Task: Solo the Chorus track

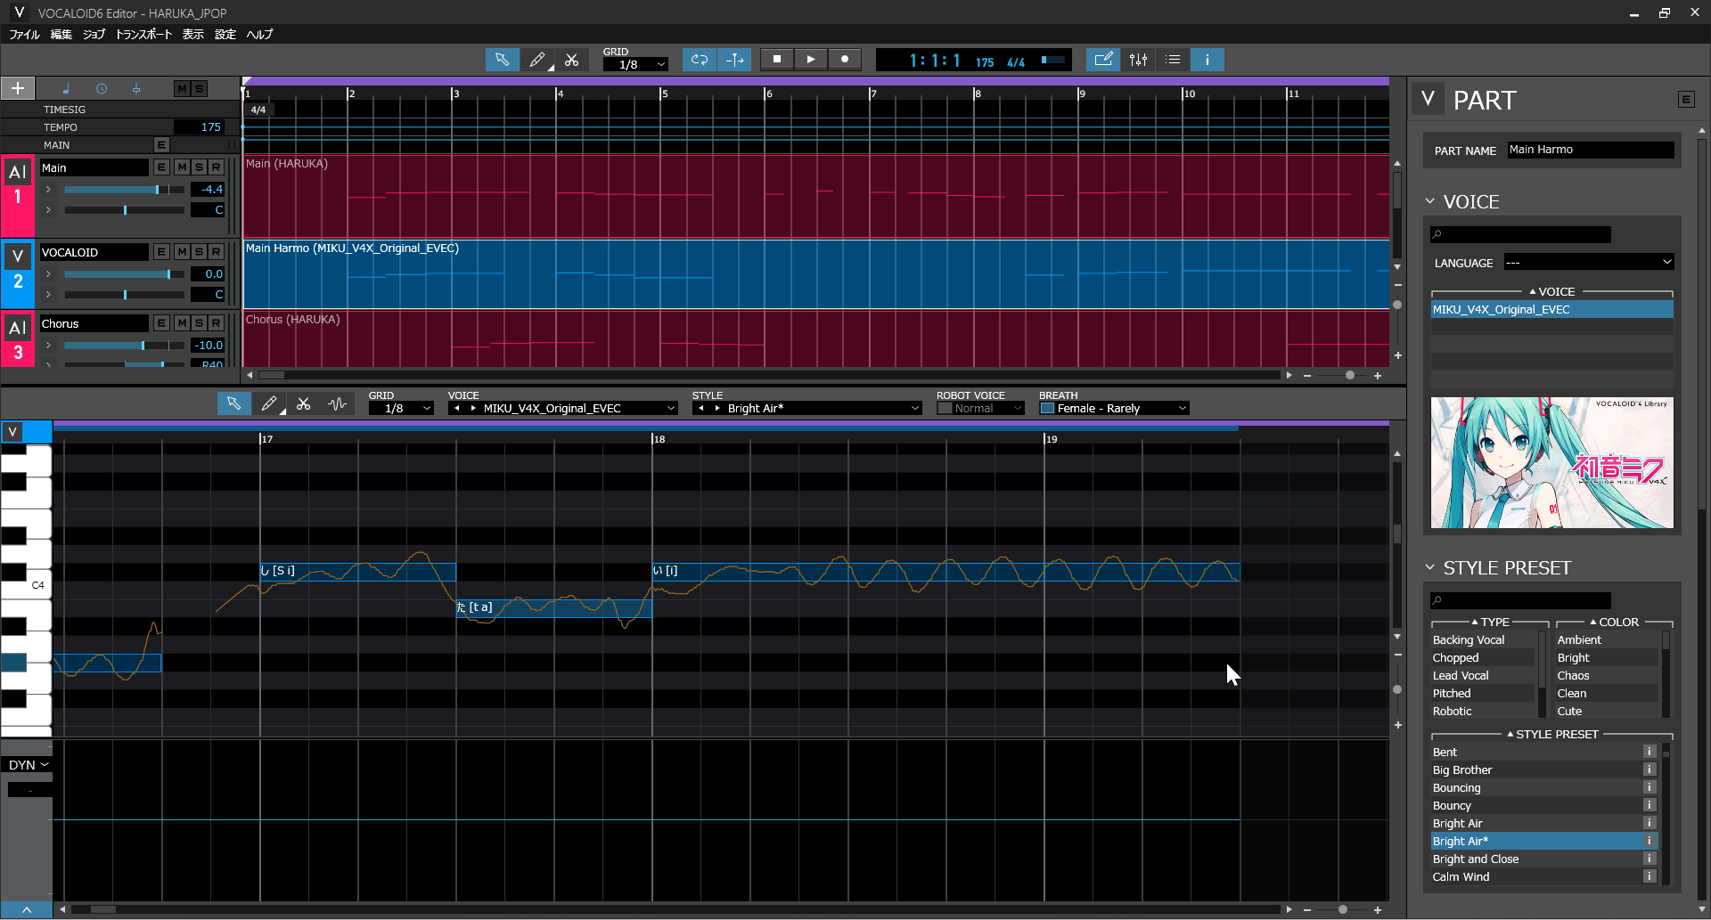Action: pyautogui.click(x=199, y=323)
